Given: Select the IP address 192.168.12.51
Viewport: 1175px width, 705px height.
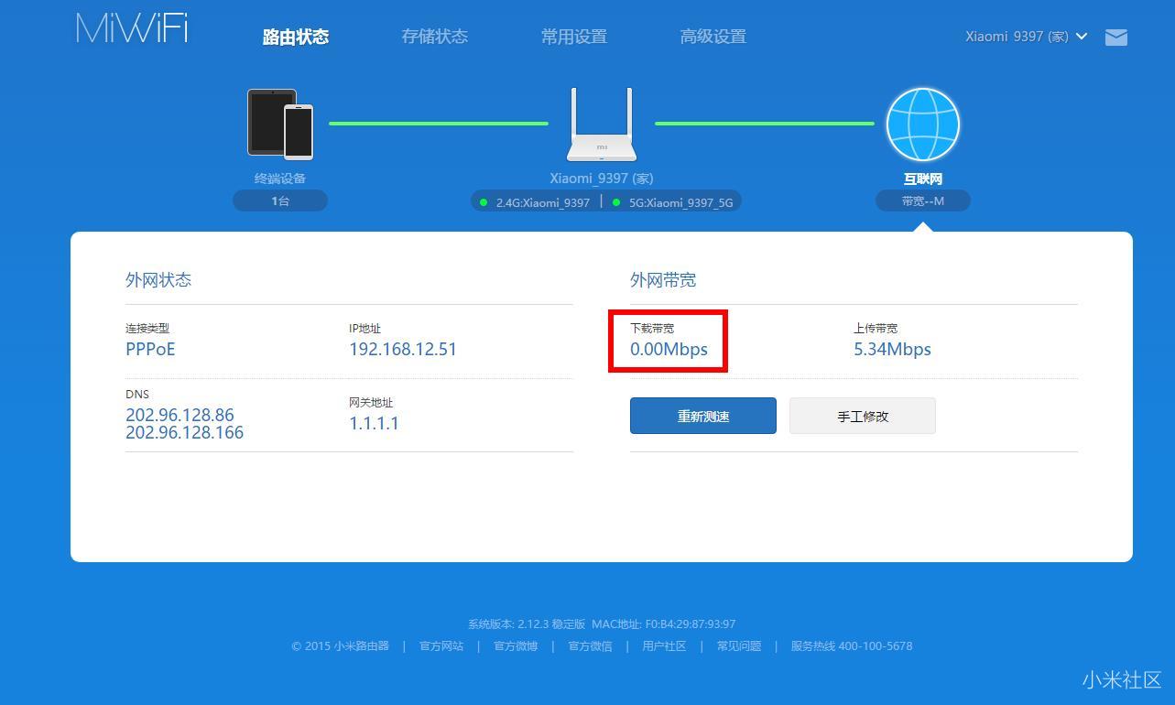Looking at the screenshot, I should coord(403,349).
